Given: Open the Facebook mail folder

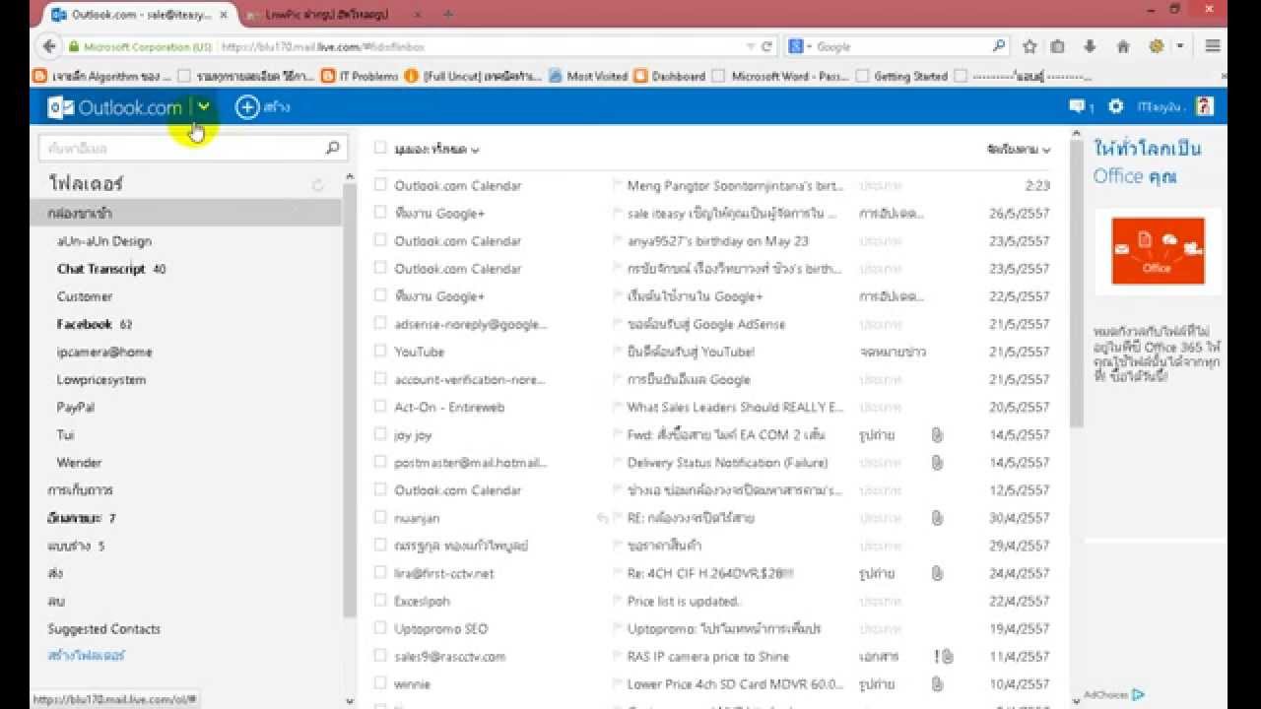Looking at the screenshot, I should 85,324.
